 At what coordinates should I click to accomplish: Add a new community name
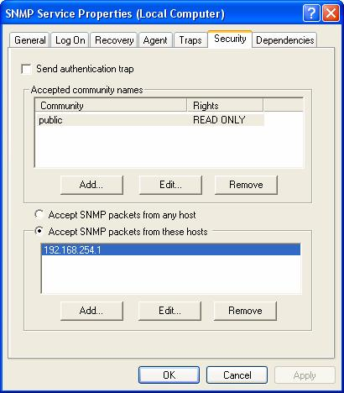tap(91, 185)
